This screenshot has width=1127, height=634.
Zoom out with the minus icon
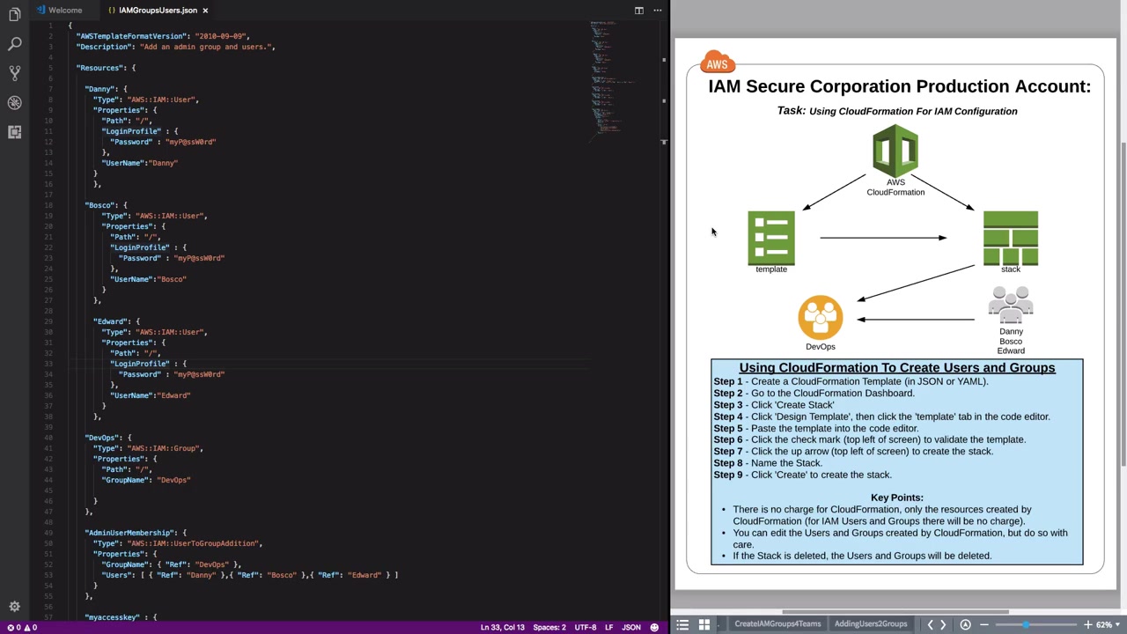pyautogui.click(x=984, y=624)
